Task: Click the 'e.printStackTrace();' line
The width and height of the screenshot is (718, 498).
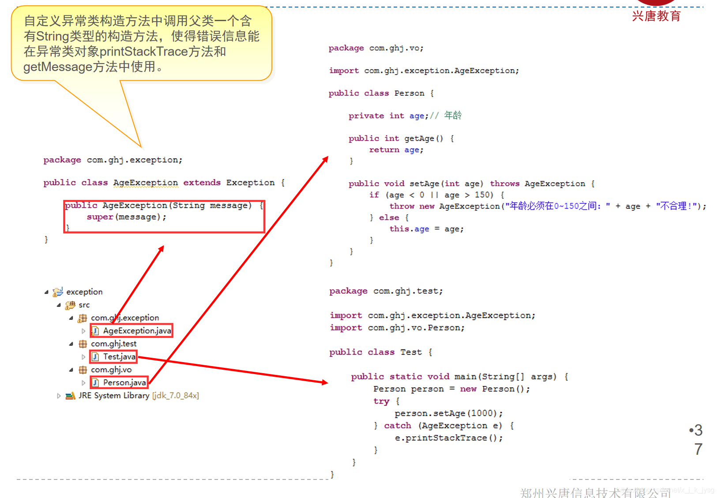Action: point(448,438)
